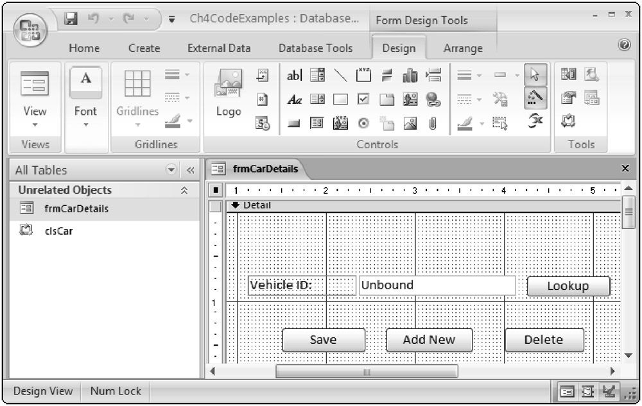Collapse the Unrelated Objects group
The width and height of the screenshot is (642, 406).
click(184, 190)
